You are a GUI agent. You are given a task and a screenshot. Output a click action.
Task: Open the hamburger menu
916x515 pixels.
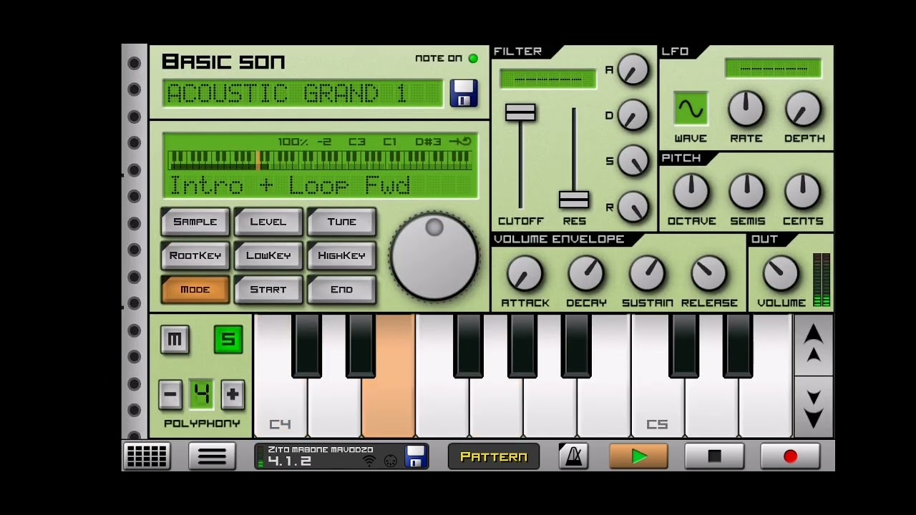(x=212, y=456)
